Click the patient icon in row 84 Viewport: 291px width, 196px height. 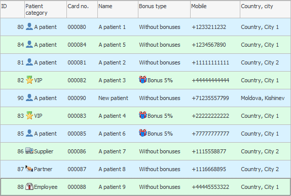[x=29, y=45]
